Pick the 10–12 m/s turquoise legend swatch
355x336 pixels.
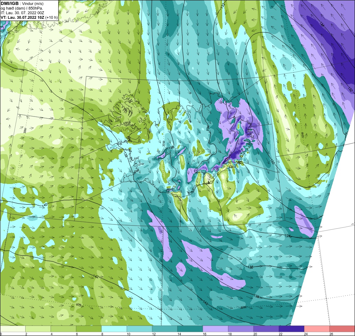140,329
